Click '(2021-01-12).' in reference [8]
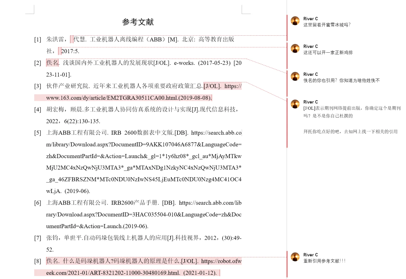This screenshot has height=279, width=406. (x=200, y=273)
